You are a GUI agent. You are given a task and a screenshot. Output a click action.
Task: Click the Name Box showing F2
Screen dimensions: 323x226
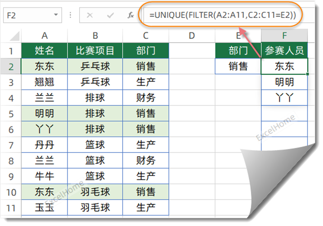32,15
